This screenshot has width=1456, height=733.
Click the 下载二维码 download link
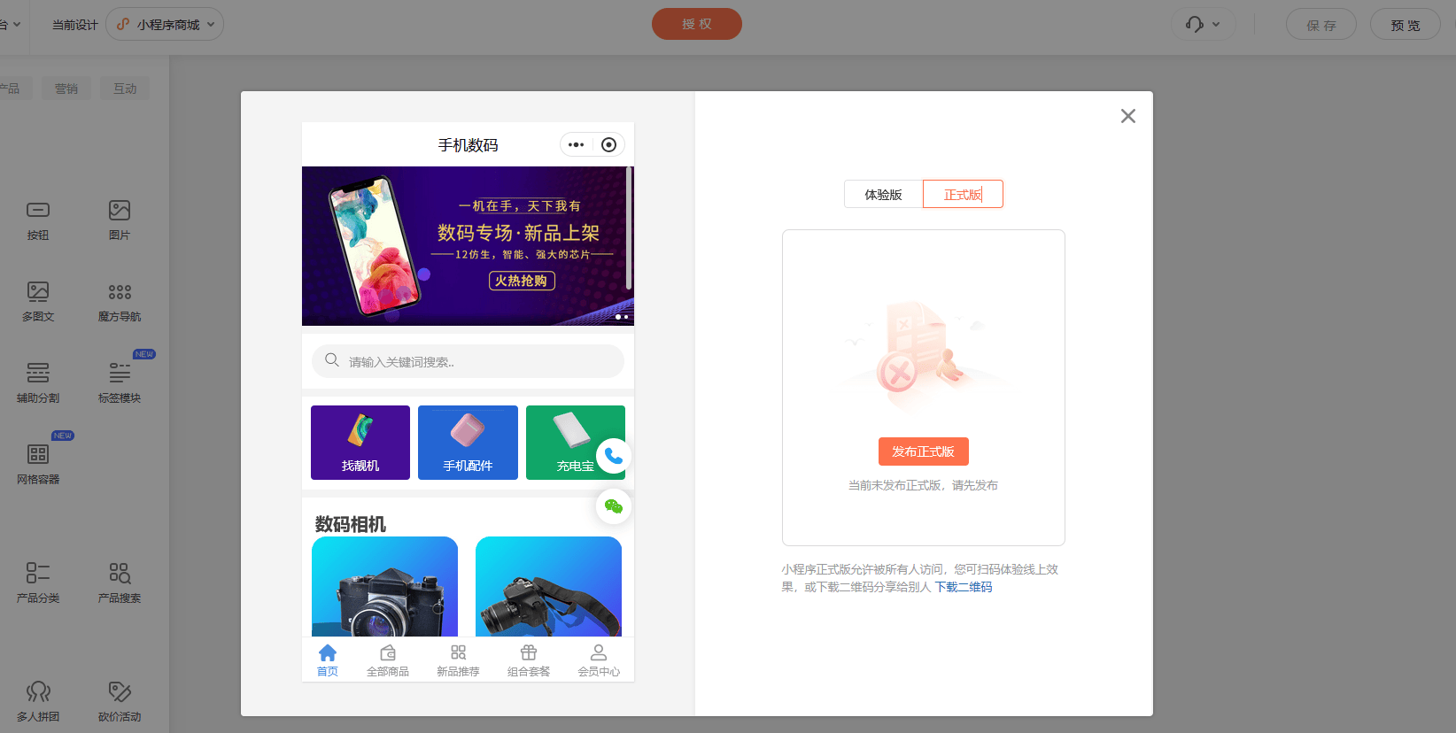pyautogui.click(x=964, y=587)
